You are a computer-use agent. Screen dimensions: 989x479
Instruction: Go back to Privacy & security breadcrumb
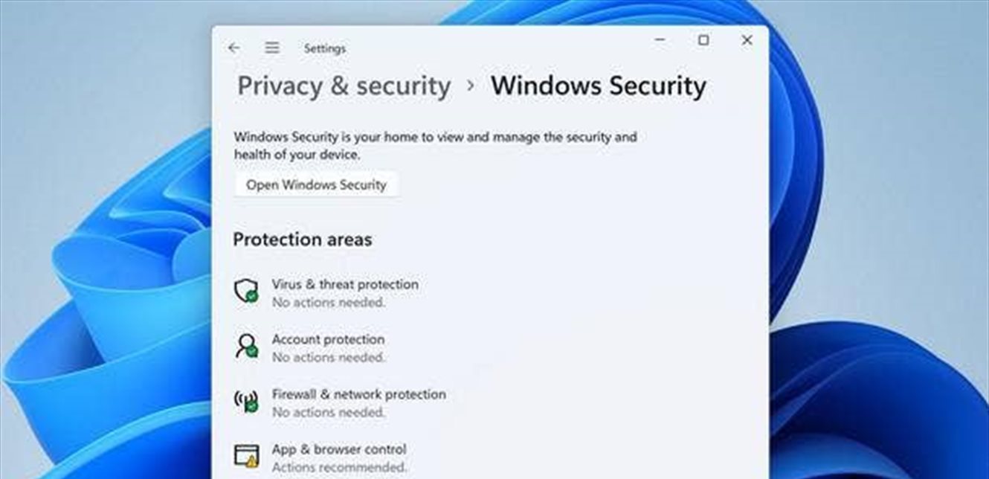coord(344,86)
